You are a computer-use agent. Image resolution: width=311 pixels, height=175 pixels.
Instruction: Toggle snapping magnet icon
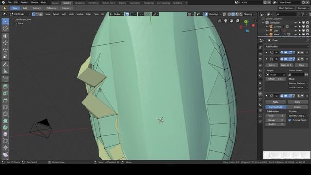click(x=127, y=14)
